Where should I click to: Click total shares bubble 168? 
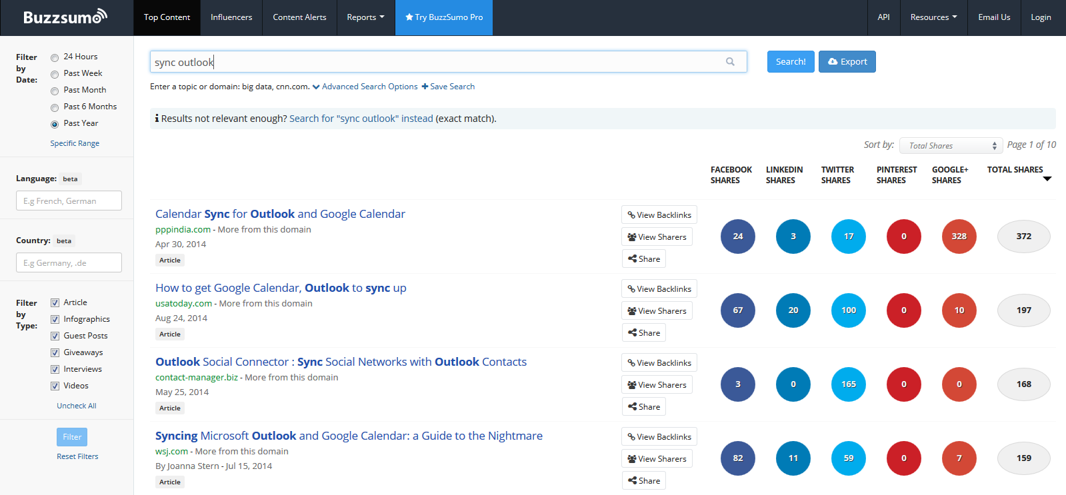[1024, 384]
